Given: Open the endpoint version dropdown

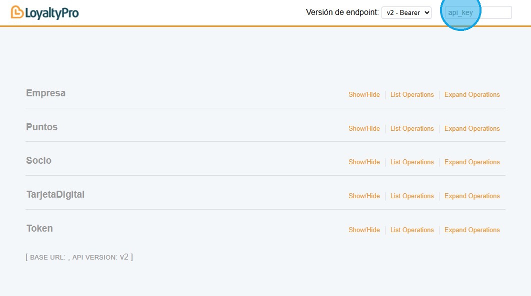Looking at the screenshot, I should [x=406, y=13].
